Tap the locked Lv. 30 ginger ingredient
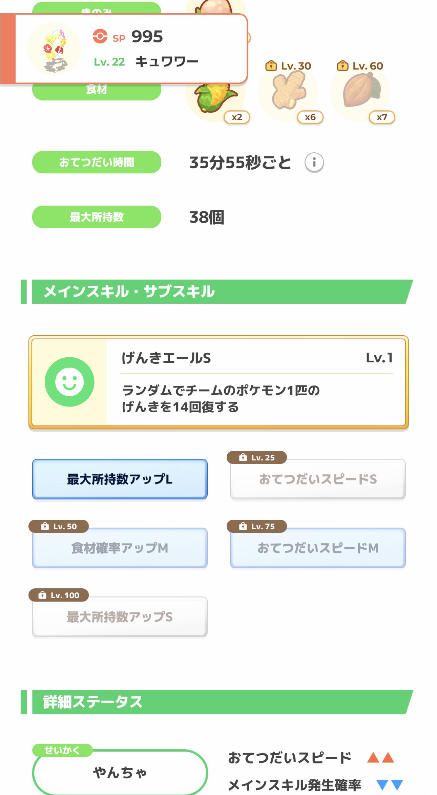The height and width of the screenshot is (795, 437). (x=289, y=92)
